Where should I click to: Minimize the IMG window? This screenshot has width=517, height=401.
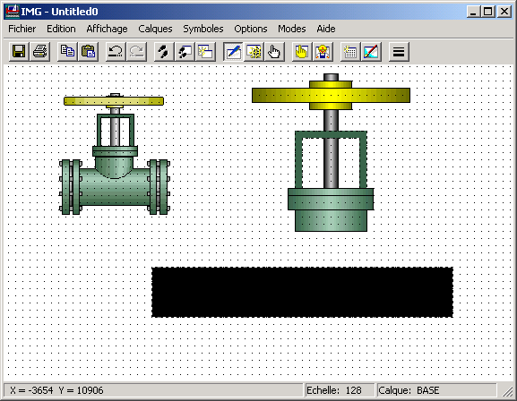point(473,12)
